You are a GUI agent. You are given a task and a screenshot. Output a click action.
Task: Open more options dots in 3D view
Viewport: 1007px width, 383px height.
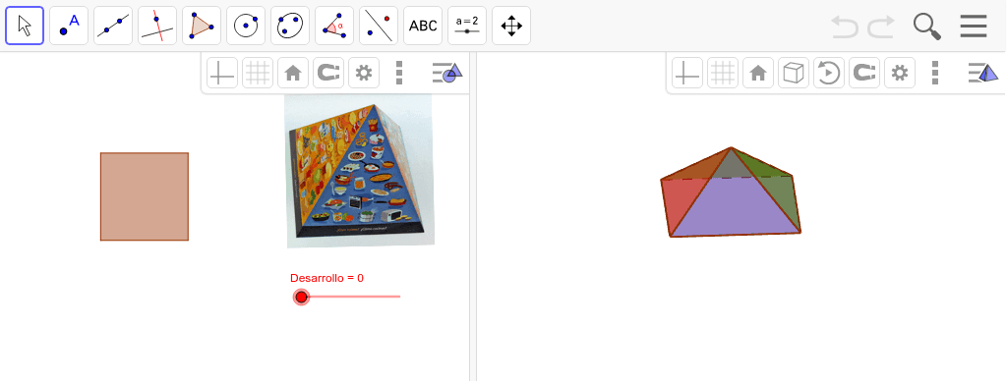coord(935,73)
